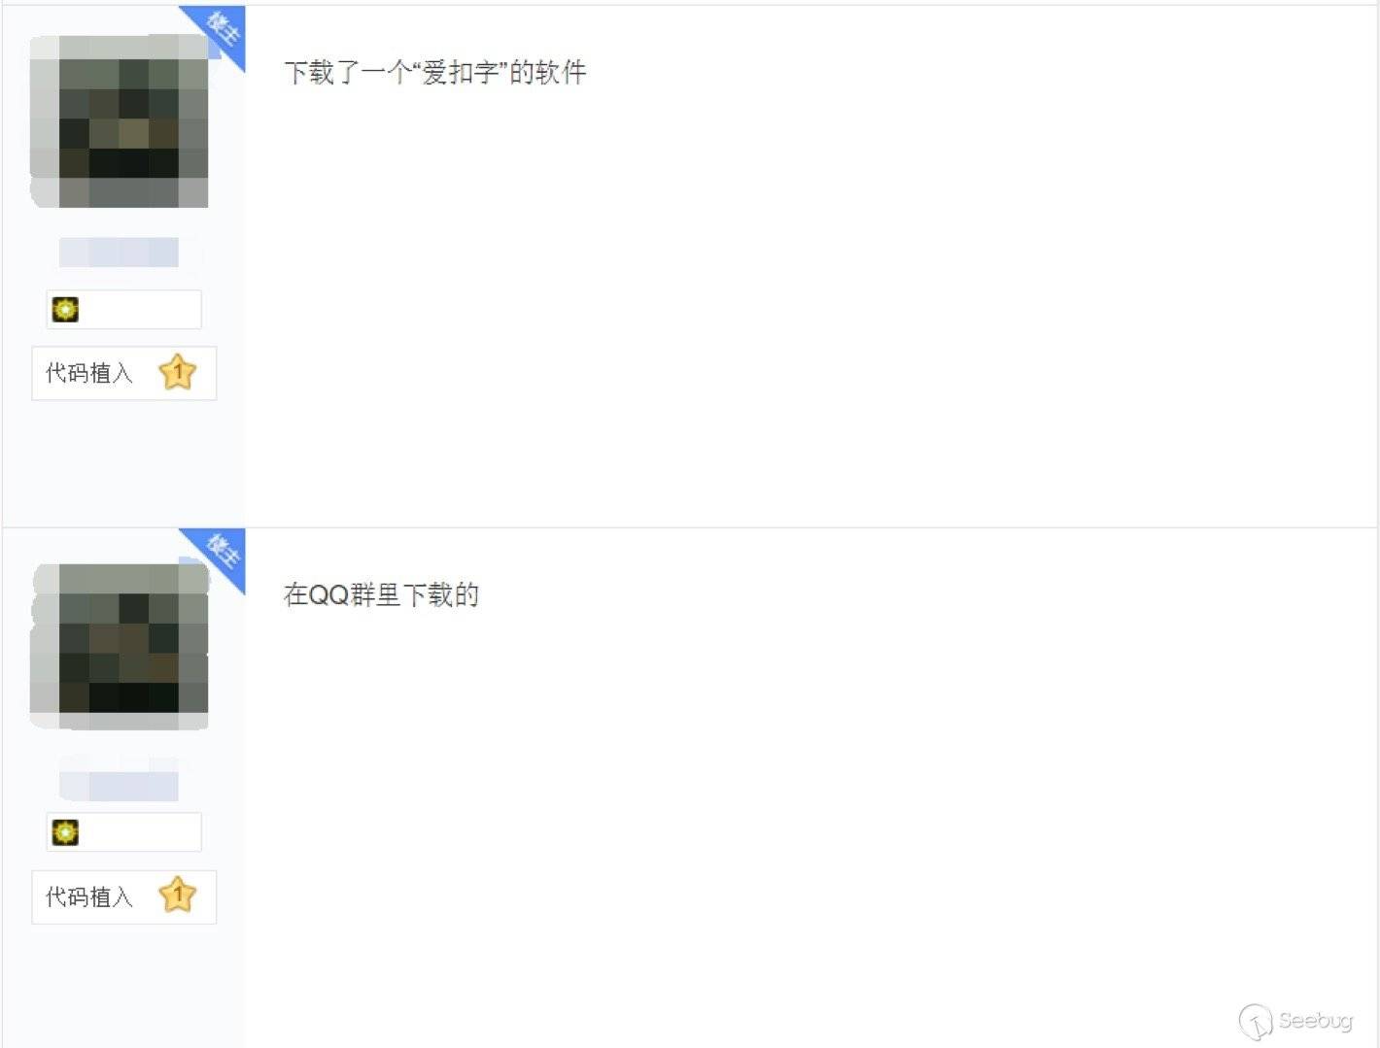Click the badge box in second post

[x=123, y=832]
